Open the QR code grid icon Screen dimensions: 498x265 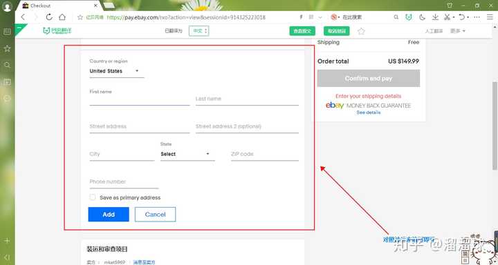click(x=311, y=17)
